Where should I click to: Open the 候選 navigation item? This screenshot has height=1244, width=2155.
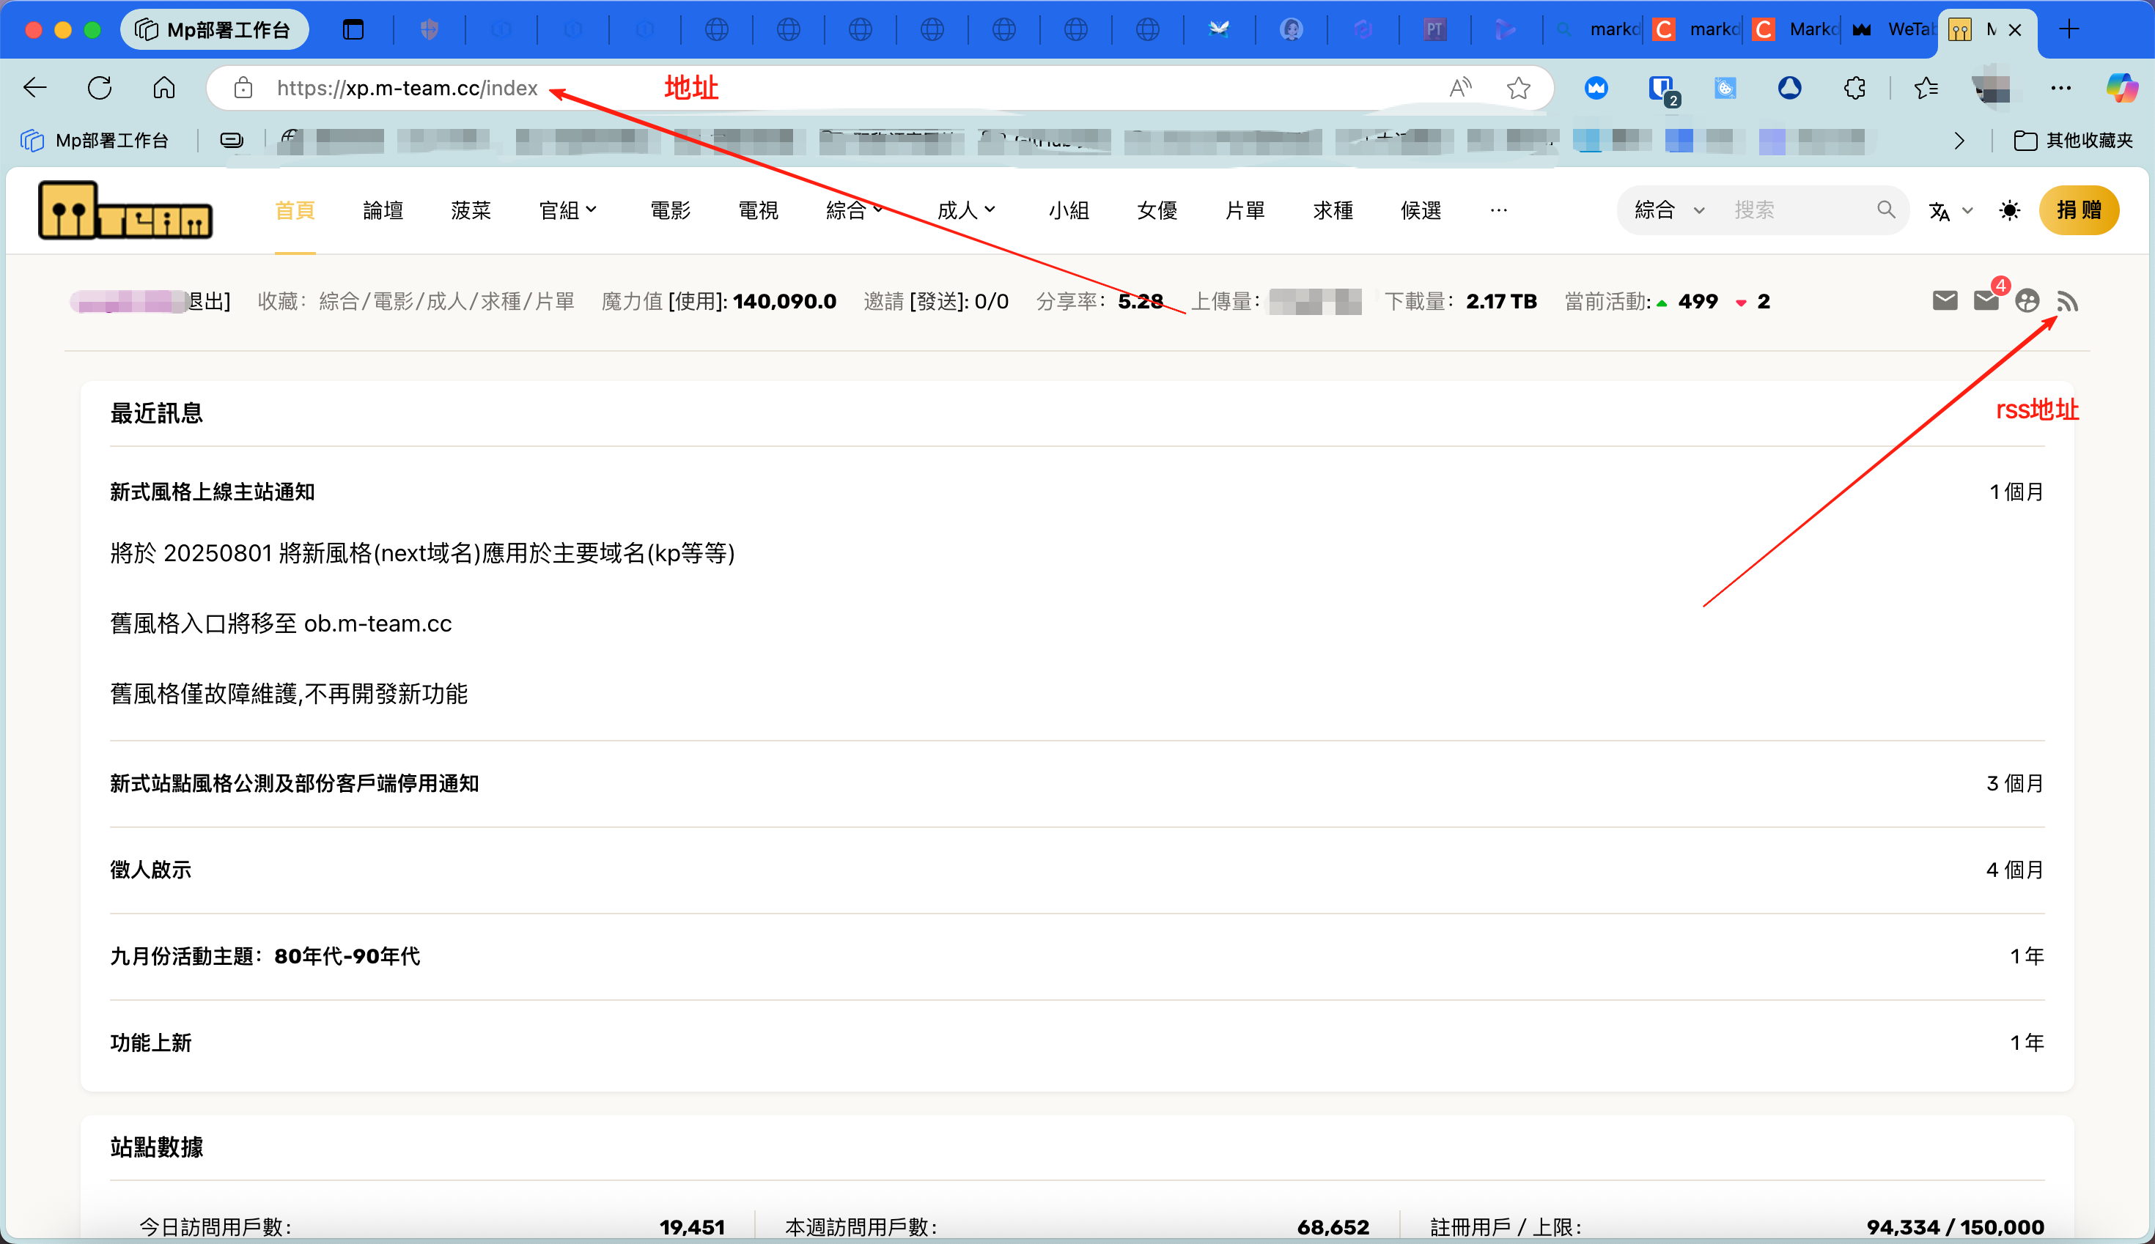tap(1421, 210)
